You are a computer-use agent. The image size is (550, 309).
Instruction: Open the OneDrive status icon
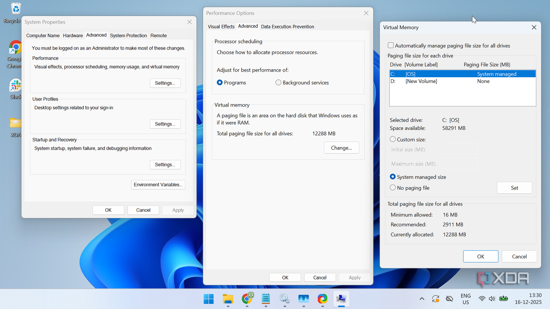[x=449, y=299]
